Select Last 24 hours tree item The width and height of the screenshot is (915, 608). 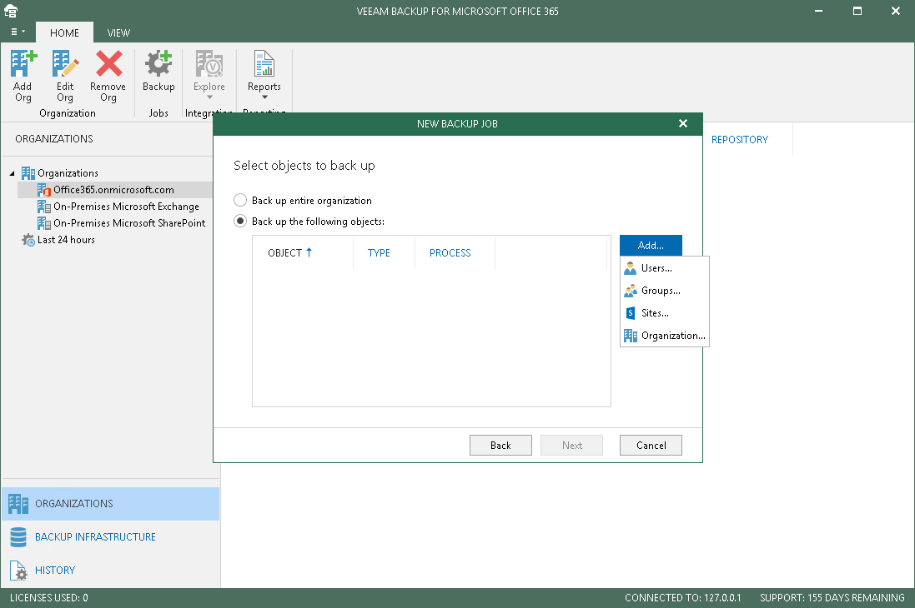(66, 240)
